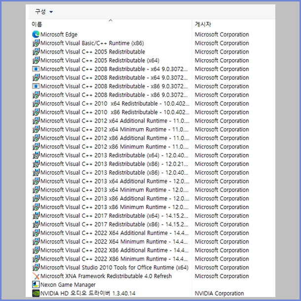Image resolution: width=301 pixels, height=301 pixels.
Task: Click the icon of Visual C++ 2017 Redistributable (x64)
Action: [x=36, y=216]
